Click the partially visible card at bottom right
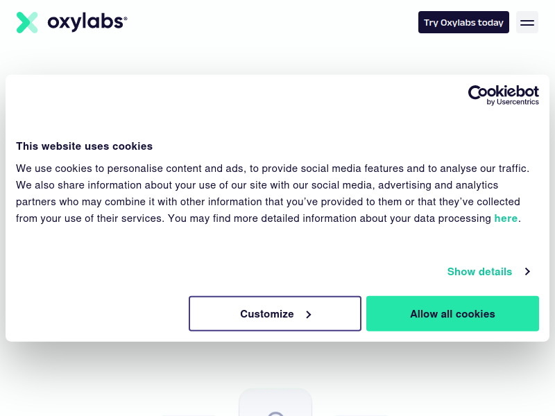This screenshot has height=416, width=555. tap(361, 415)
